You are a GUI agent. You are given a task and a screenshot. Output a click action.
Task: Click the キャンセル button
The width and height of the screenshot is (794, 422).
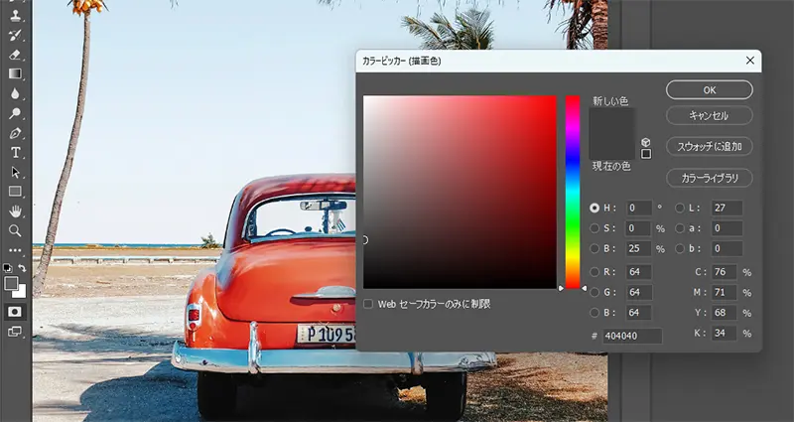point(710,115)
